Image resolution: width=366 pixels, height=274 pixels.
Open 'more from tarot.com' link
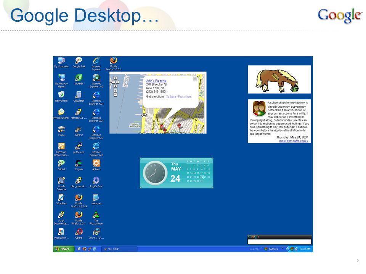tap(294, 141)
